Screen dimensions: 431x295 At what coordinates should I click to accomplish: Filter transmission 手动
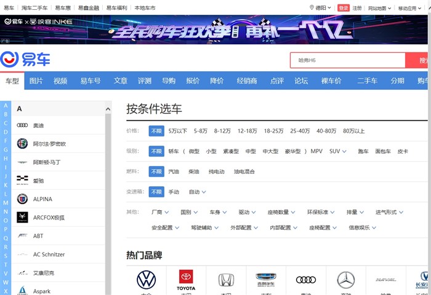pos(174,192)
